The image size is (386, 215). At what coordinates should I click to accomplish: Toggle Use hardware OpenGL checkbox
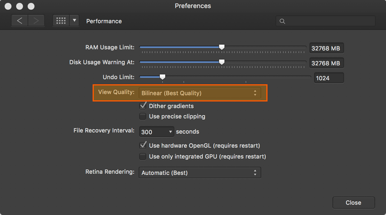[x=143, y=145]
